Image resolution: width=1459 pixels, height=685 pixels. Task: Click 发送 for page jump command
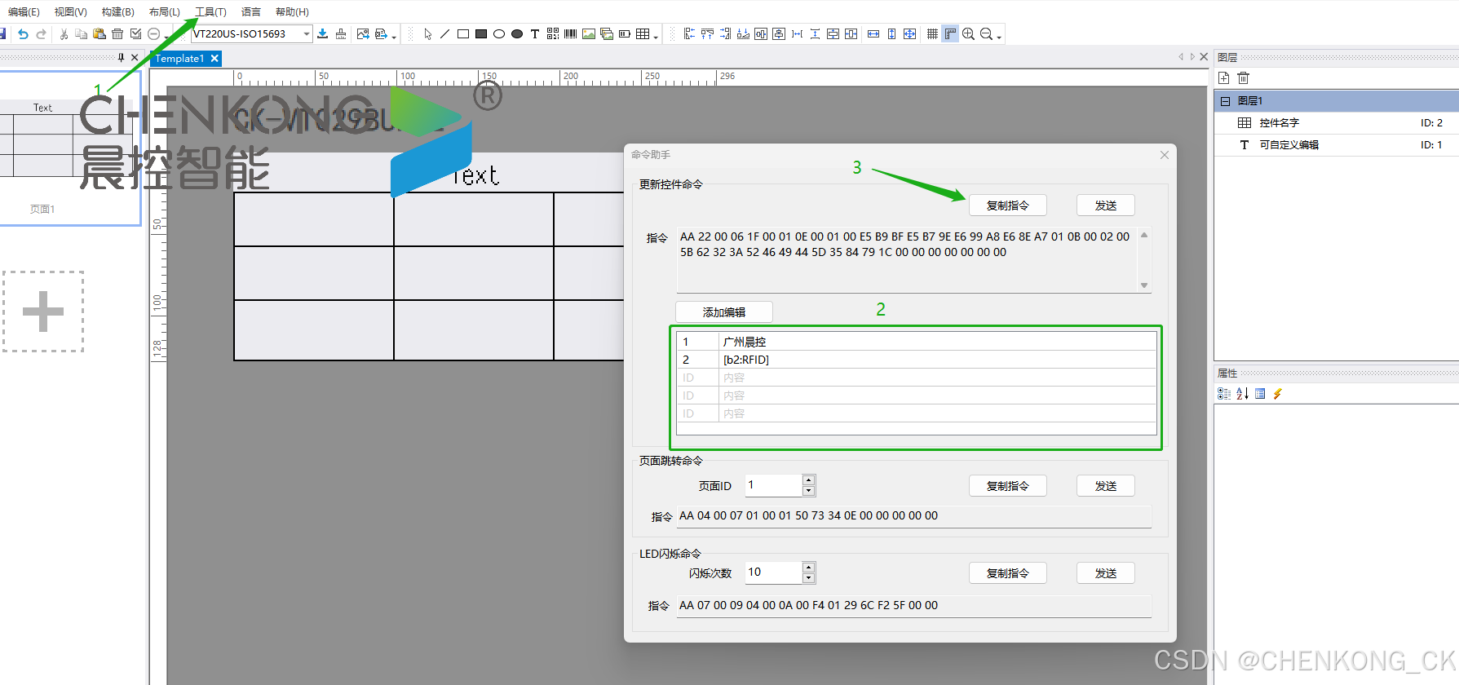pyautogui.click(x=1106, y=486)
